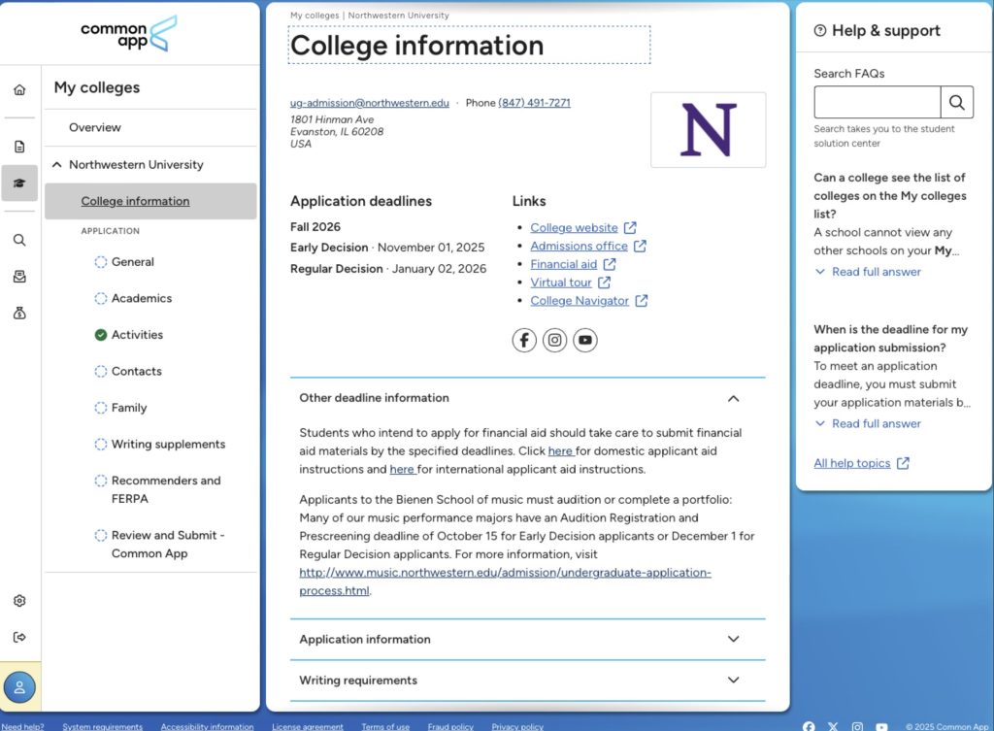The width and height of the screenshot is (994, 731).
Task: Open the College search magnifier in the left rail
Action: click(19, 240)
